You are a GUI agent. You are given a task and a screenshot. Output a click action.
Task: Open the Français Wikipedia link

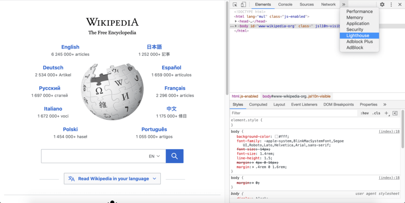point(175,88)
